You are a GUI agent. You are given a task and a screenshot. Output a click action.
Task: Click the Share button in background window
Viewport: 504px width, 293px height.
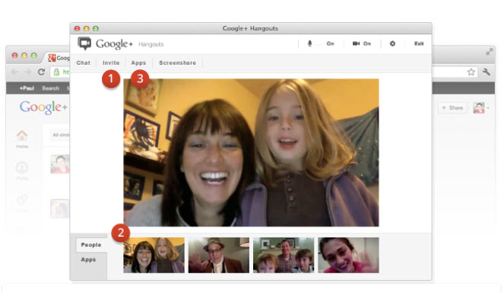452,108
